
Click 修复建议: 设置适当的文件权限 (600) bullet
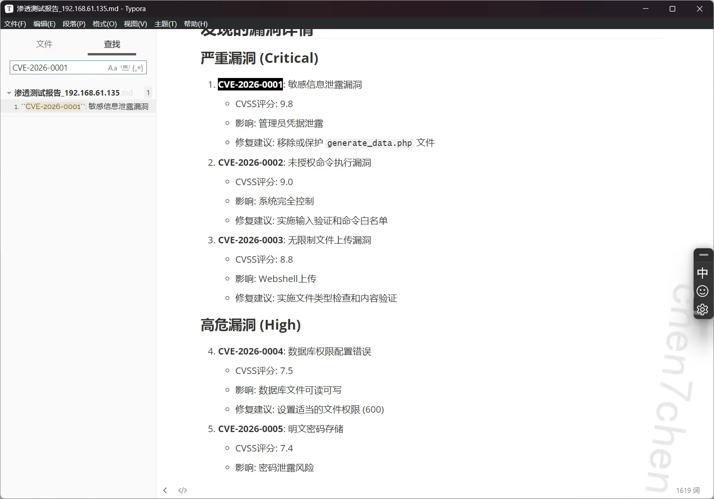tap(310, 409)
